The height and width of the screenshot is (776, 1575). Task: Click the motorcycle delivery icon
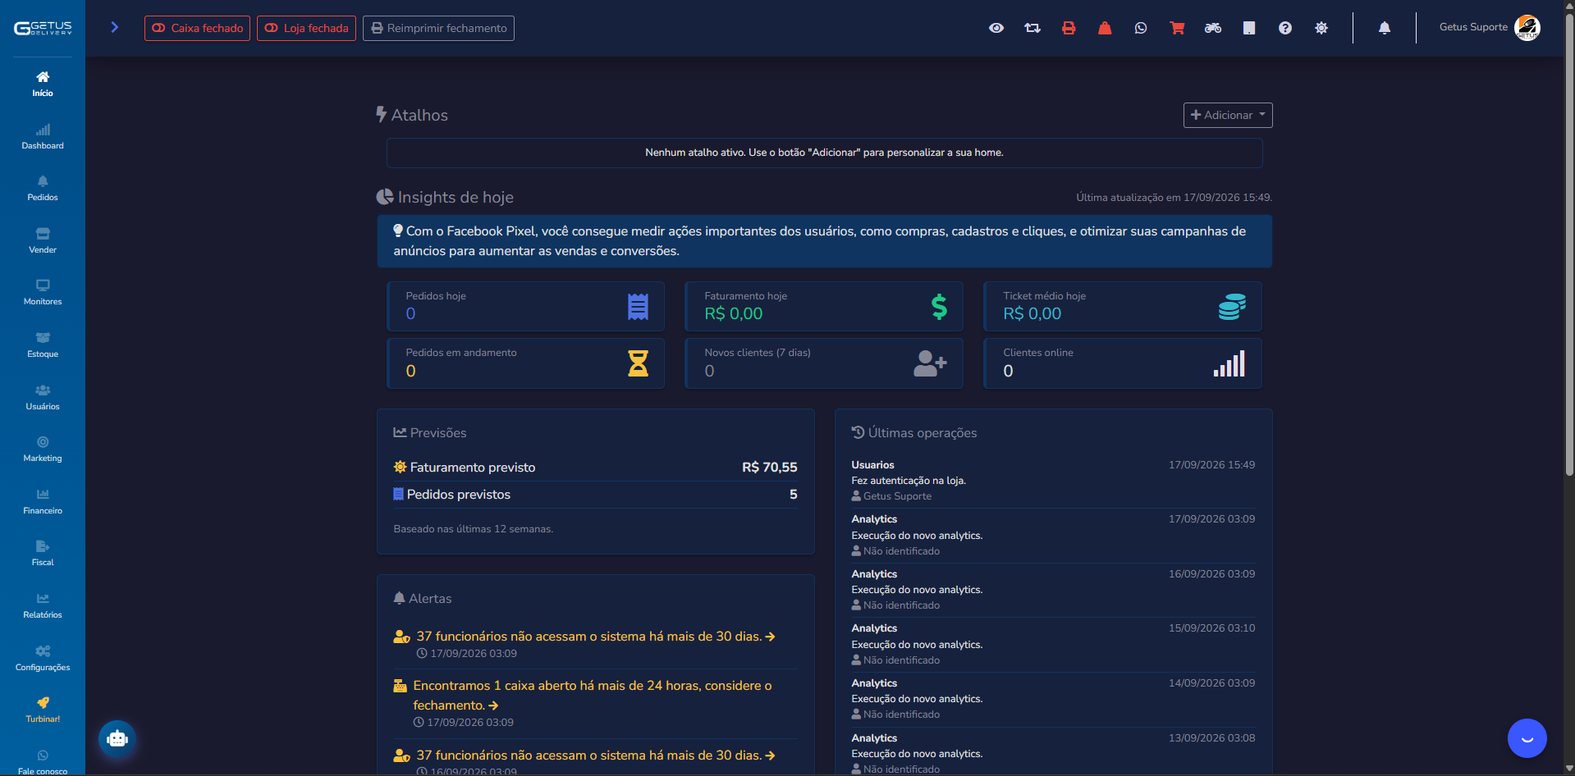[1213, 28]
